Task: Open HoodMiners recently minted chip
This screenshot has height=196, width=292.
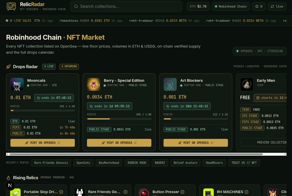Action: click(214, 162)
